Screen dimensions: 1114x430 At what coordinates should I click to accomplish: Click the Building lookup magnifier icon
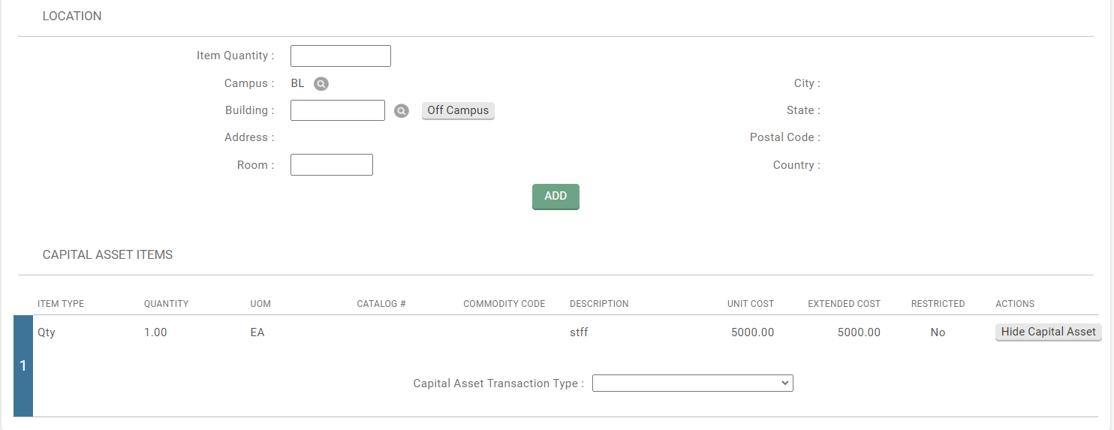402,111
